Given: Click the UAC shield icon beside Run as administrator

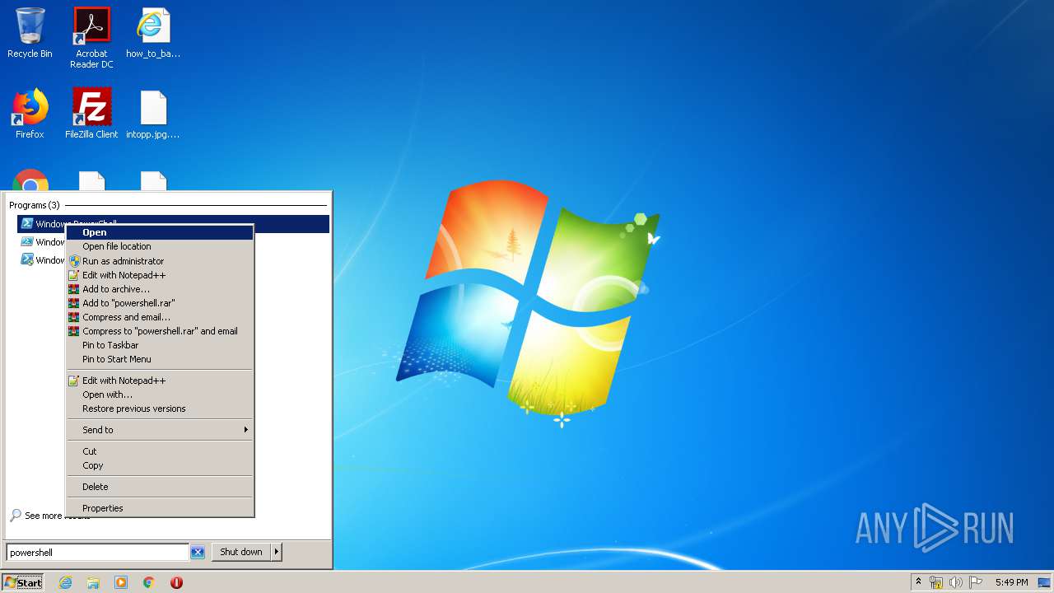Looking at the screenshot, I should tap(74, 261).
